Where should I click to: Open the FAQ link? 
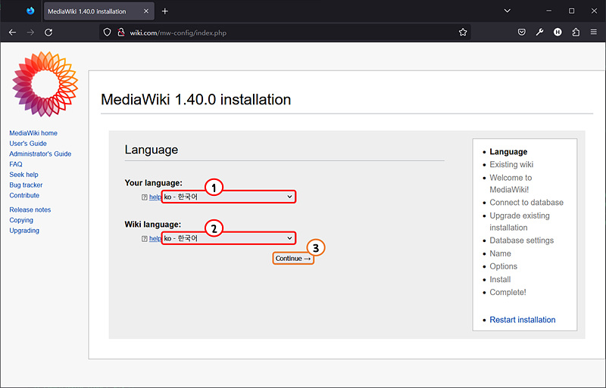click(16, 164)
